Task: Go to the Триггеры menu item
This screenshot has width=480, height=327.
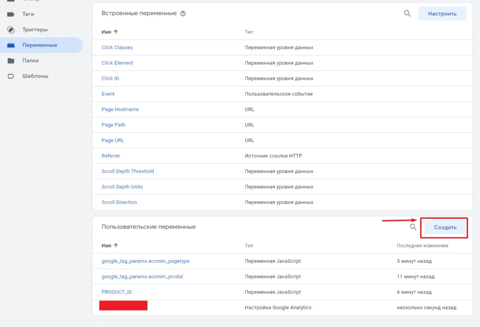Action: click(35, 29)
